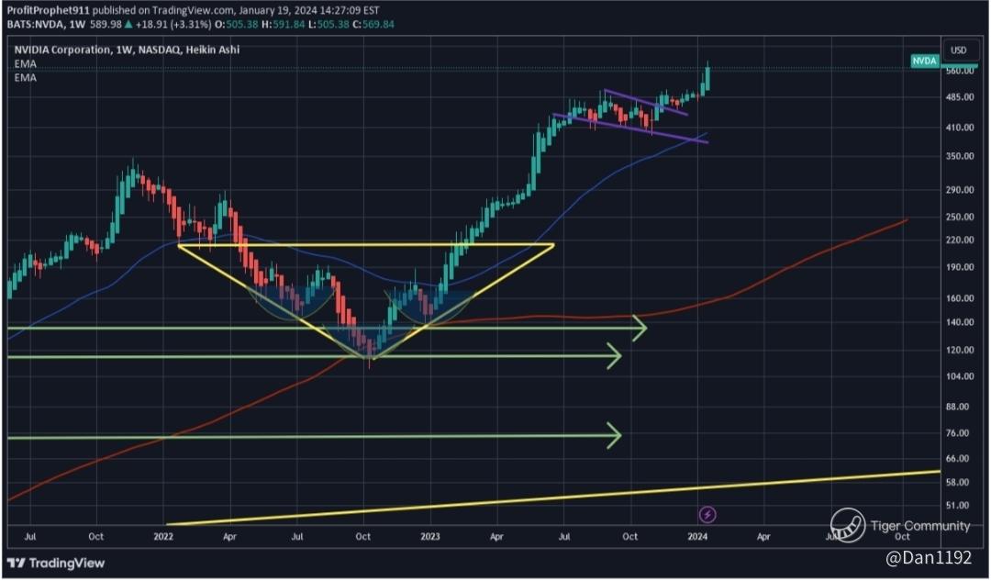Click the lower EMA indicator label

(x=26, y=78)
